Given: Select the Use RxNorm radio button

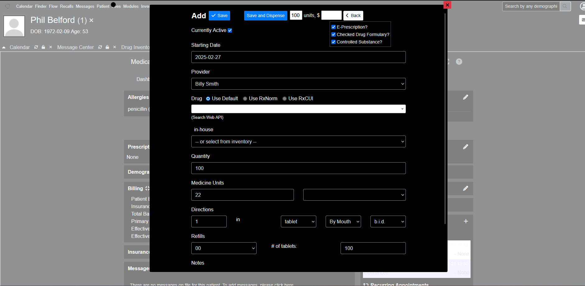Looking at the screenshot, I should point(245,99).
